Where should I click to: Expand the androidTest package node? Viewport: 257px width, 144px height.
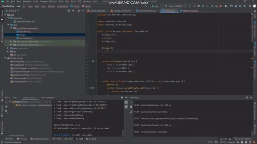(x=11, y=42)
